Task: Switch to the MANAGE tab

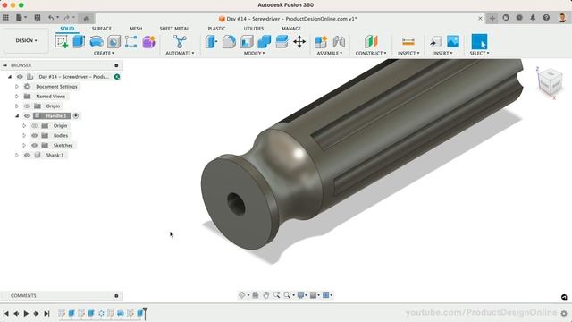Action: (291, 29)
